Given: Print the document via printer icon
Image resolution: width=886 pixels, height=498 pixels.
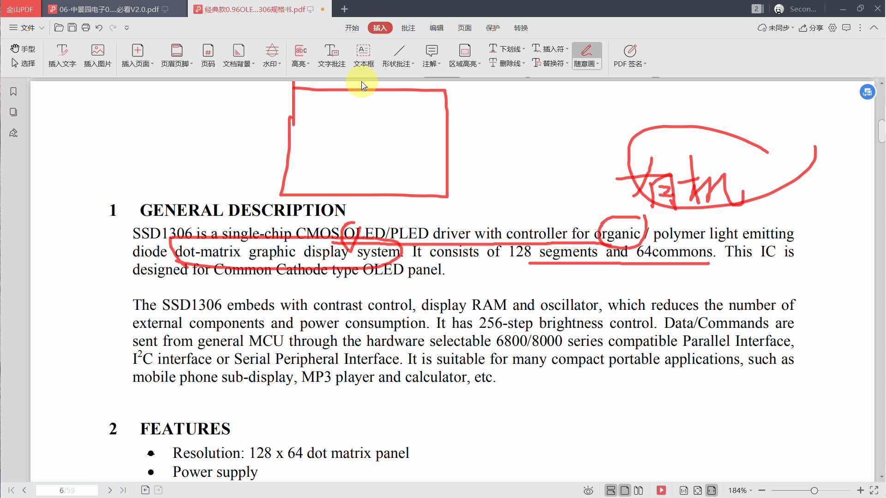Looking at the screenshot, I should pos(85,28).
